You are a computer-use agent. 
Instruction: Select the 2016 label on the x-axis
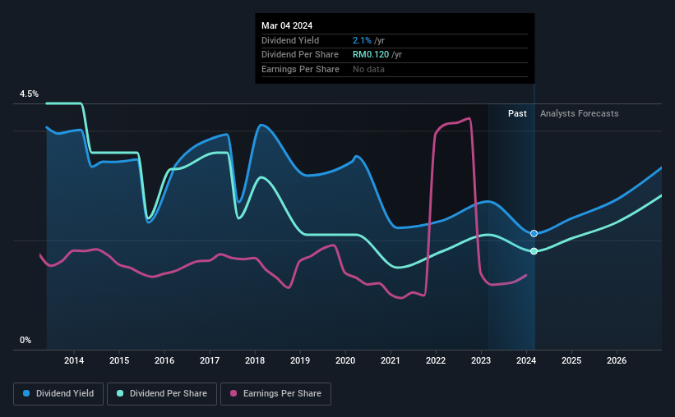[164, 360]
